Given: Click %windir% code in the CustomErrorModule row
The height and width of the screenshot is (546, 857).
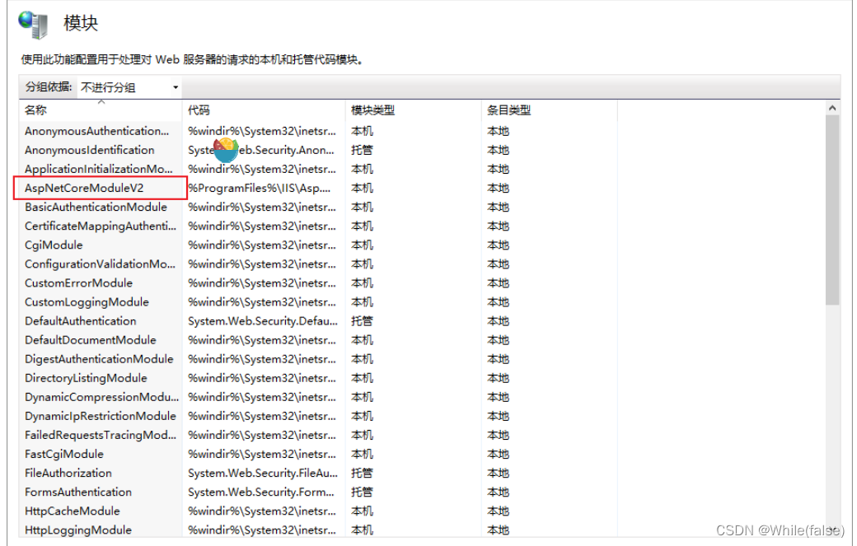Looking at the screenshot, I should pos(262,282).
